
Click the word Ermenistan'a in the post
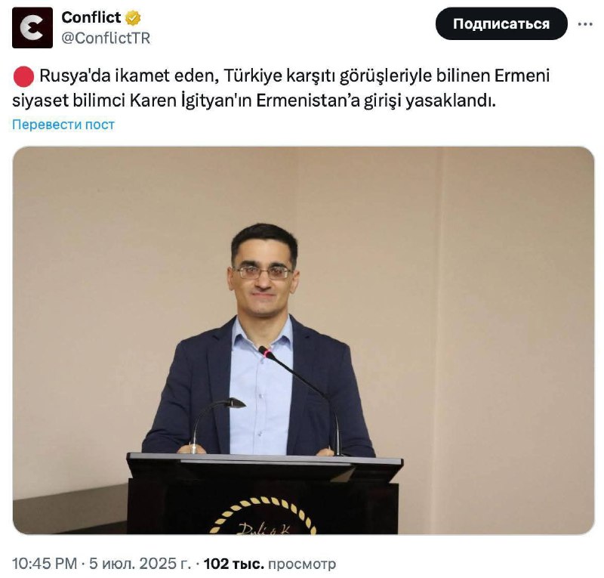tap(308, 100)
